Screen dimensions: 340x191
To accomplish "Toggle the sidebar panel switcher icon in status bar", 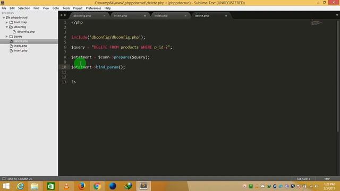I will pos(4,179).
